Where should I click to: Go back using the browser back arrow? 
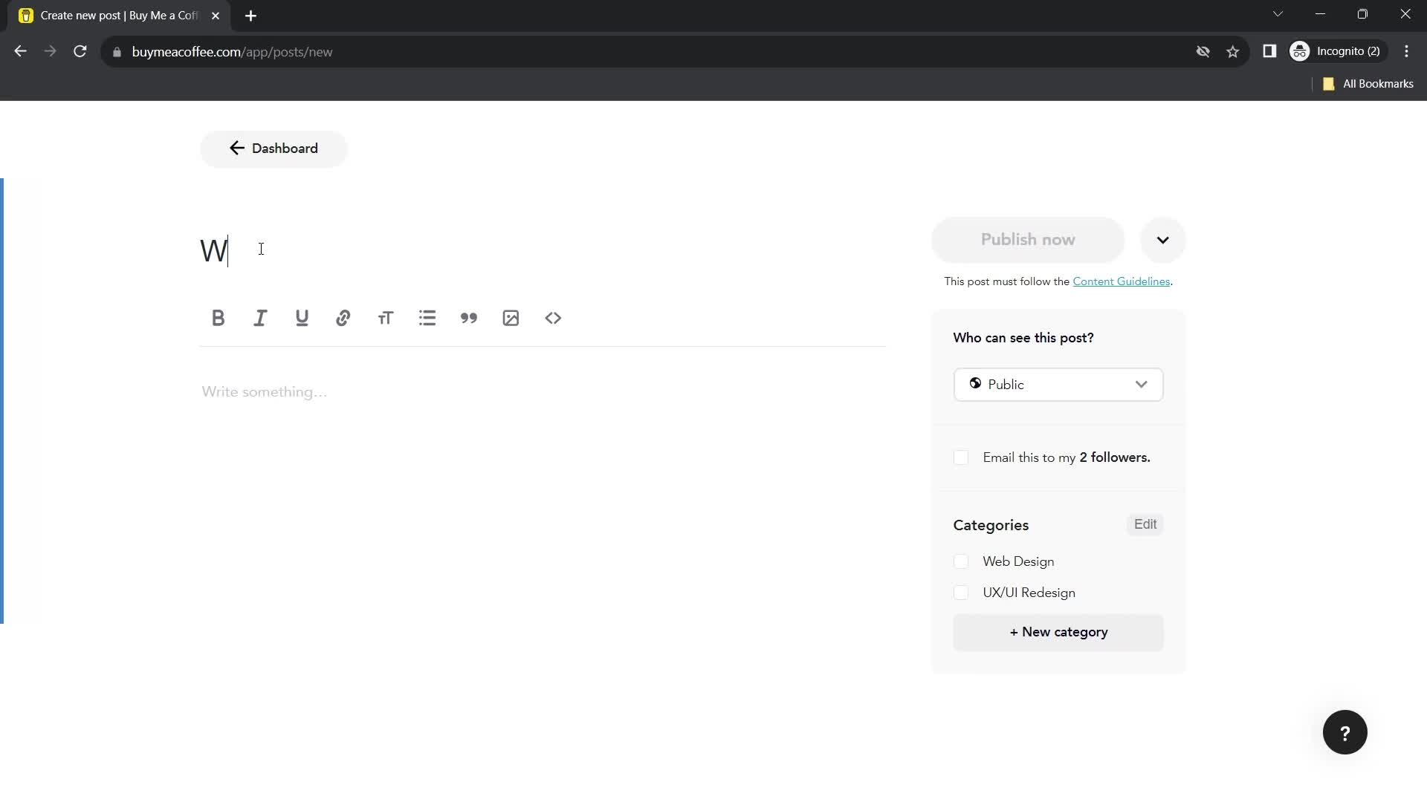coord(20,51)
